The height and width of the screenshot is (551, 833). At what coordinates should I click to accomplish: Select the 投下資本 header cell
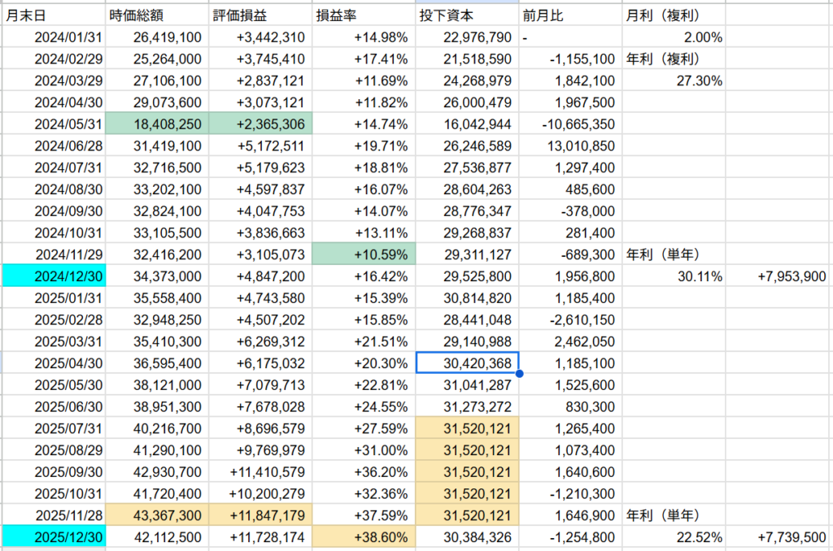coord(467,16)
